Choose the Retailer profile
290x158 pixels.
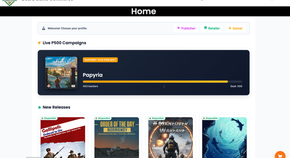point(212,28)
